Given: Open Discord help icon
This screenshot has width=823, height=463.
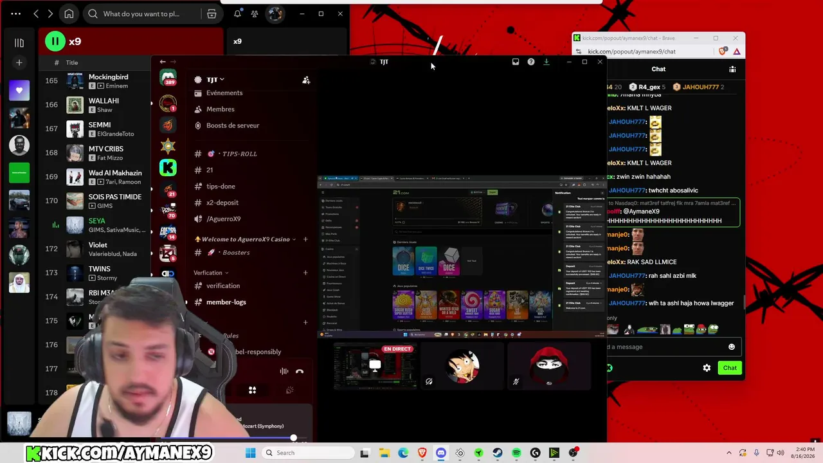Looking at the screenshot, I should [531, 62].
